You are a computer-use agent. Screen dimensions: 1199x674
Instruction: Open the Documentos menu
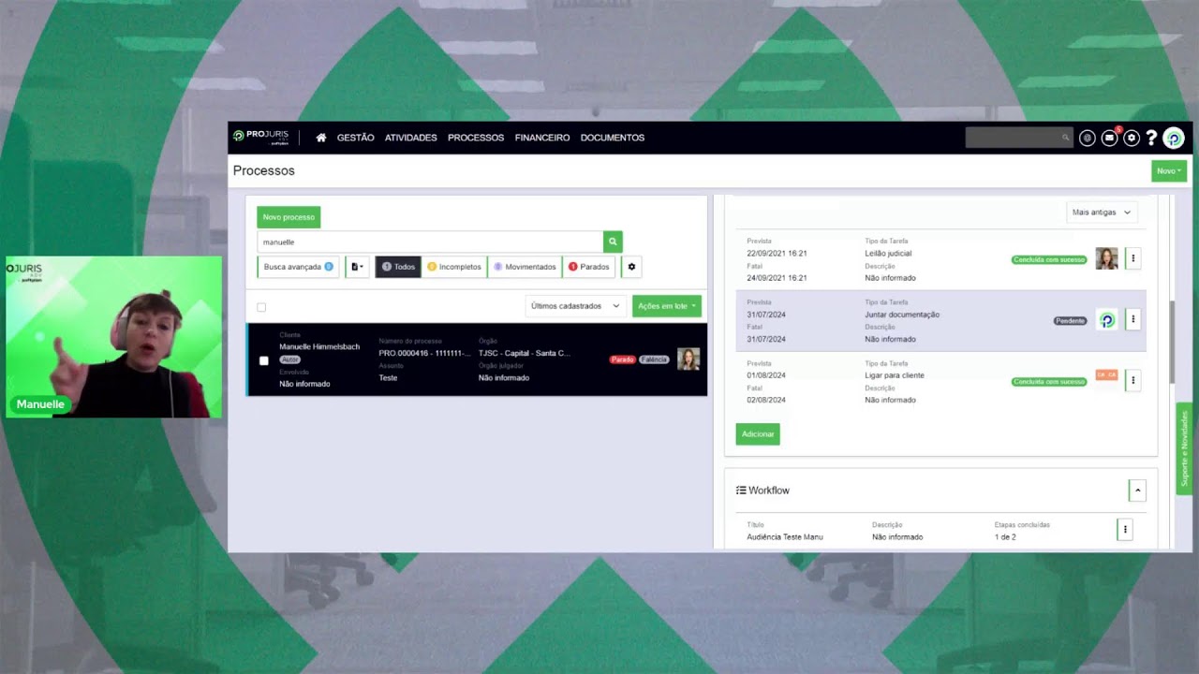tap(613, 138)
